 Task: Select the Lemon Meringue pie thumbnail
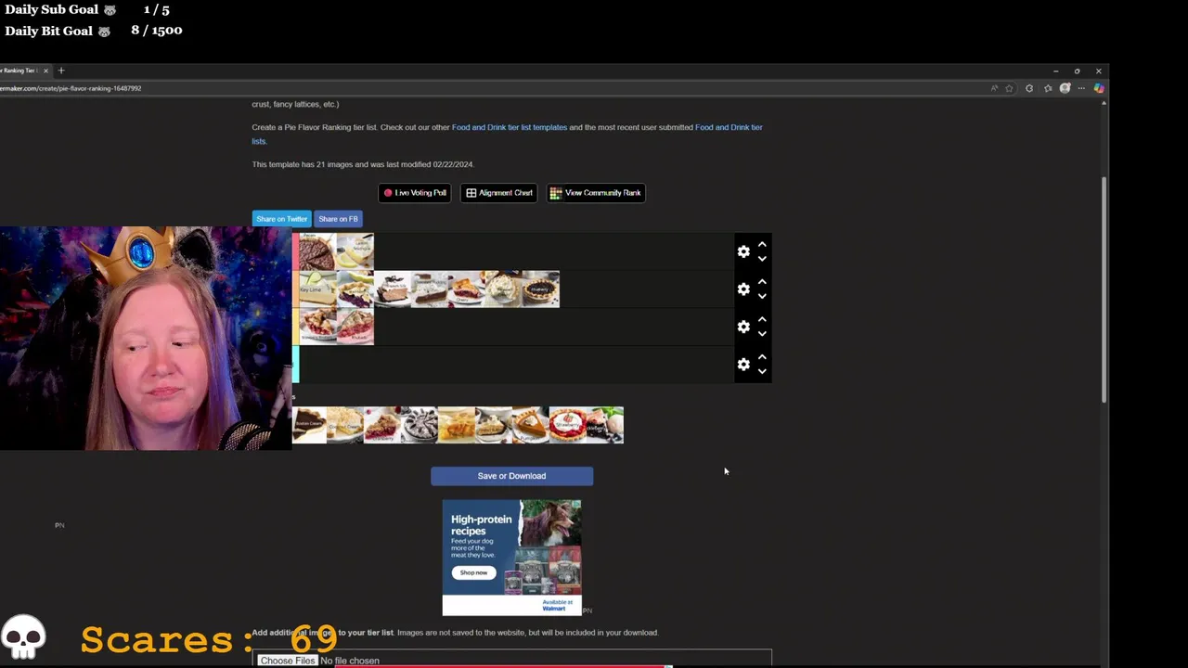(x=355, y=251)
